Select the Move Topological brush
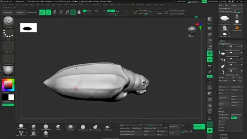Viewport: 247px width, 139px height. click(x=95, y=127)
